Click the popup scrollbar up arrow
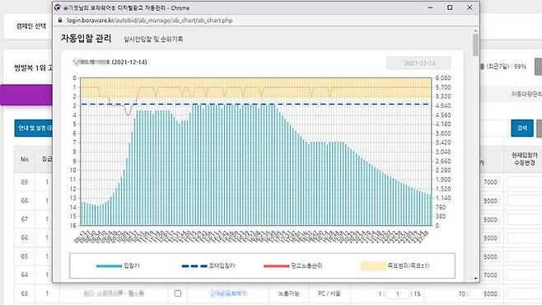Image resolution: width=542 pixels, height=305 pixels. 476,31
